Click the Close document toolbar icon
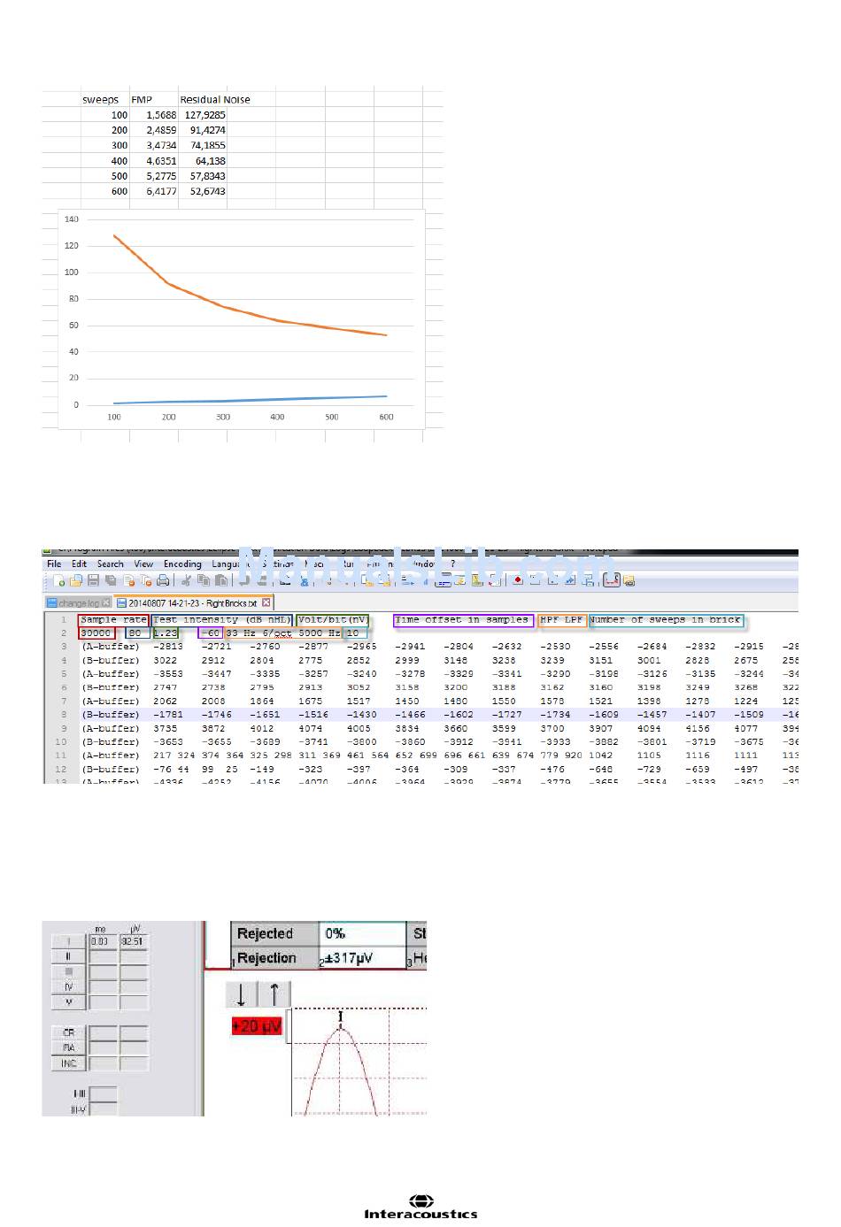 point(129,581)
